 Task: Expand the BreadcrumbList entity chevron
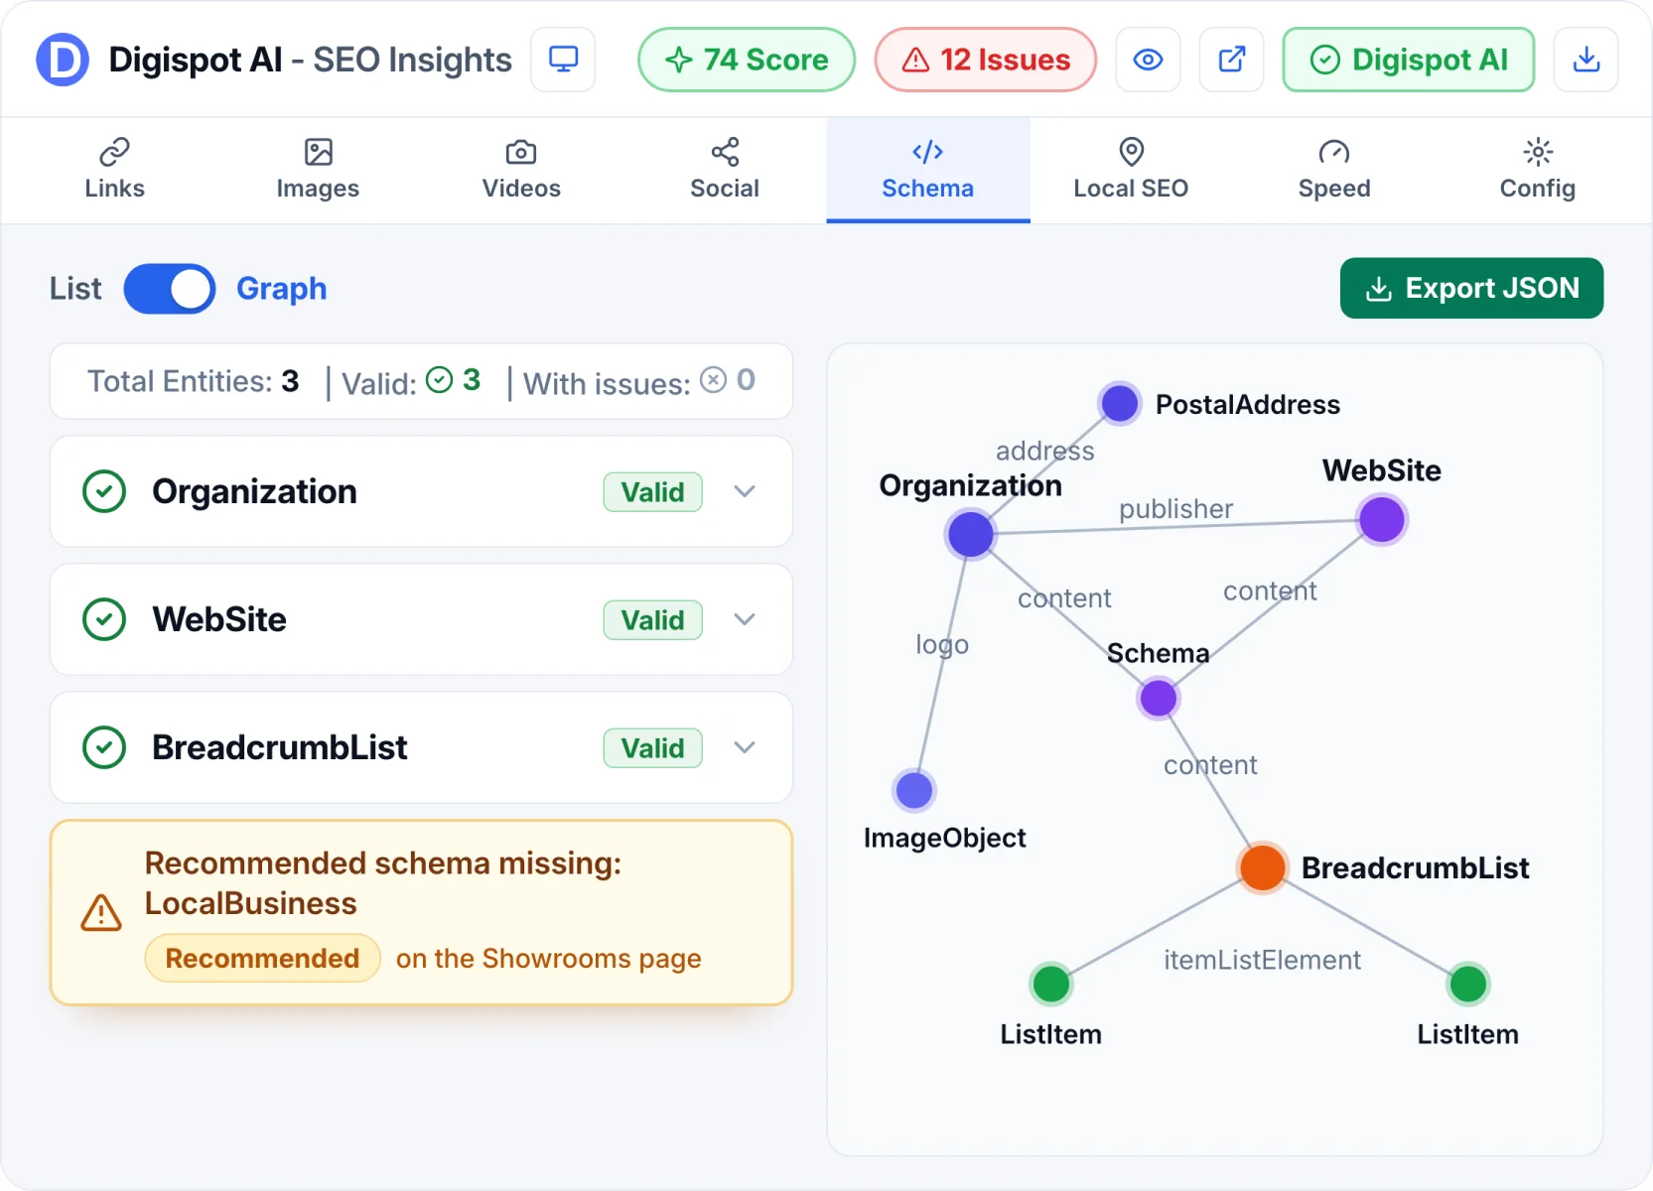(x=745, y=747)
